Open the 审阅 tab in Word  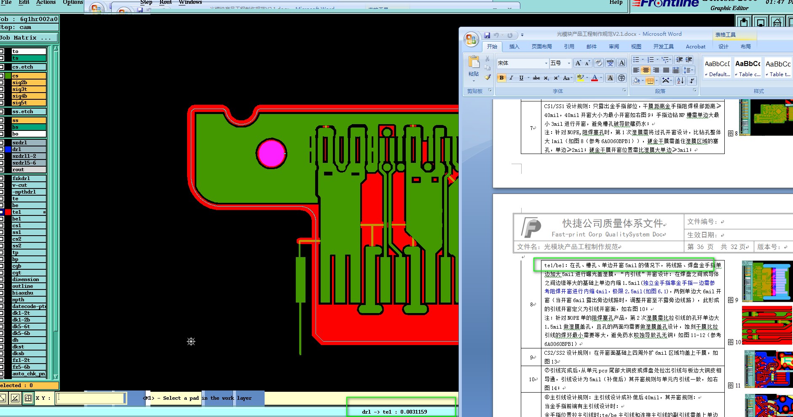(x=614, y=47)
